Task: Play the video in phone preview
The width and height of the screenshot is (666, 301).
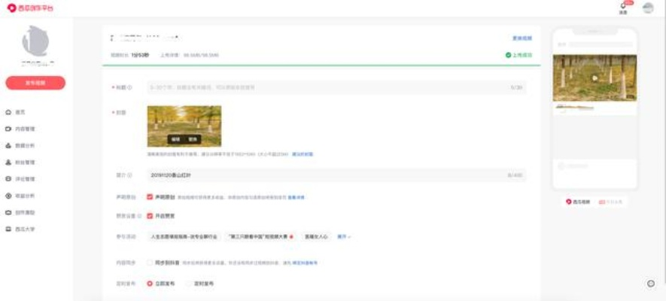Action: pyautogui.click(x=595, y=78)
